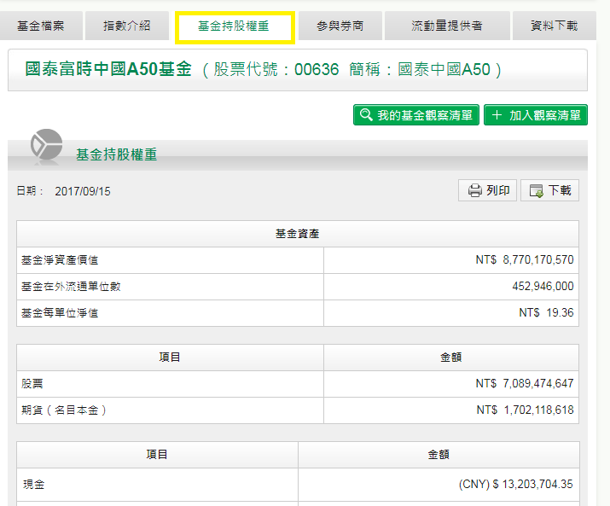The image size is (610, 506).
Task: Click the 加入觀察清單 button
Action: point(535,115)
